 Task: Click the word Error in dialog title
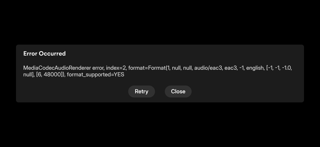coord(30,54)
